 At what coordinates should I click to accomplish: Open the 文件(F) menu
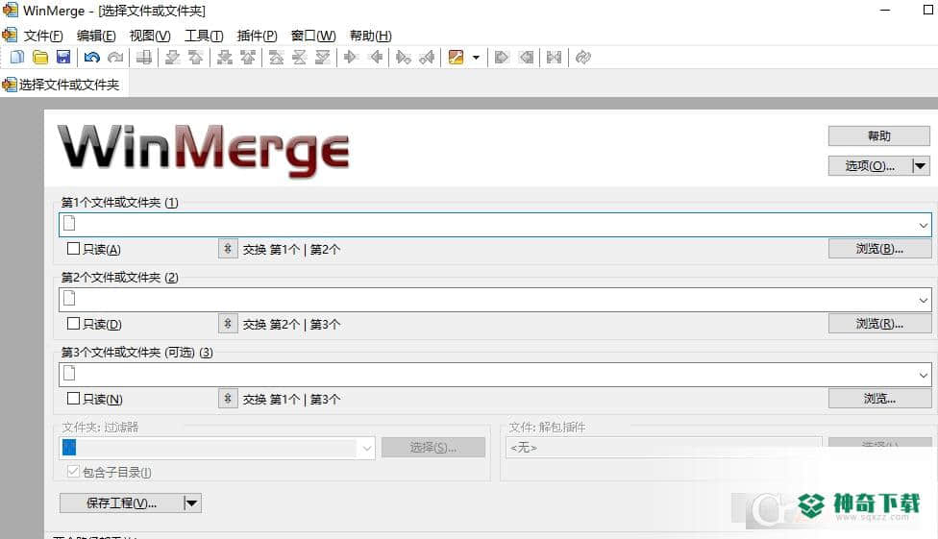coord(43,36)
